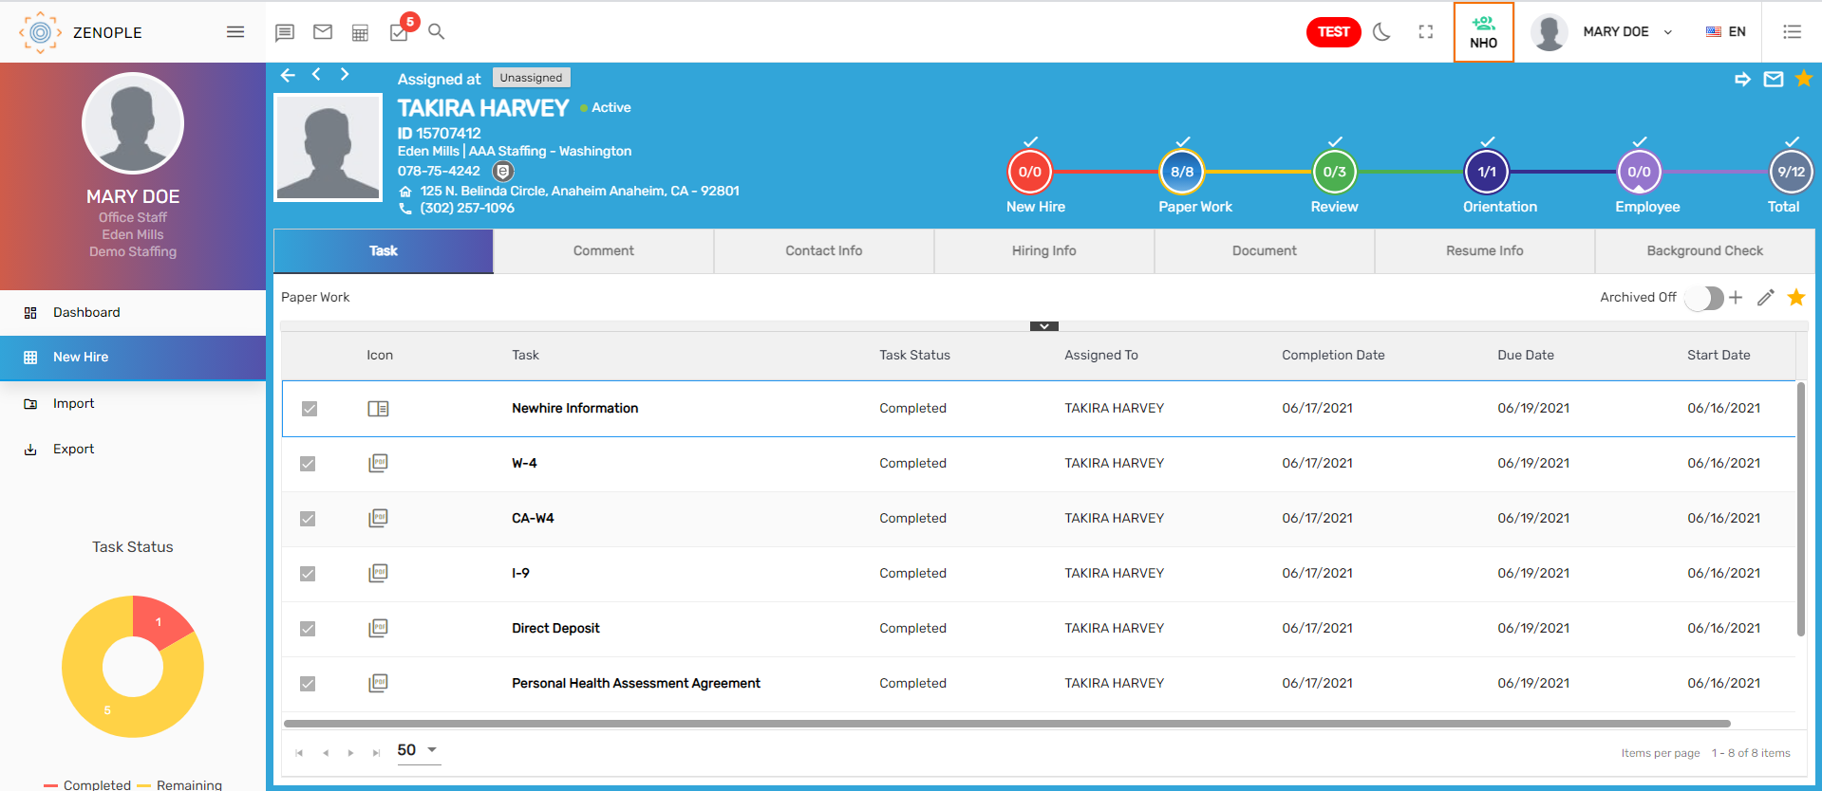Open Newhire Information form icon
The width and height of the screenshot is (1822, 791).
(378, 409)
